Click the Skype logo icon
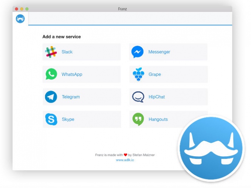The image size is (251, 188). pos(51,119)
